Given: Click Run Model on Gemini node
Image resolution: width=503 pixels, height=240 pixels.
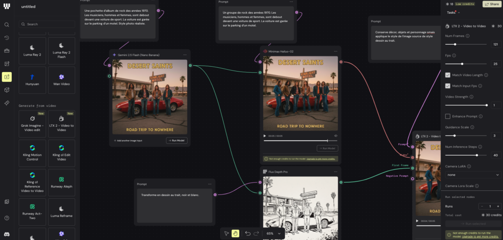Looking at the screenshot, I should click(x=176, y=140).
